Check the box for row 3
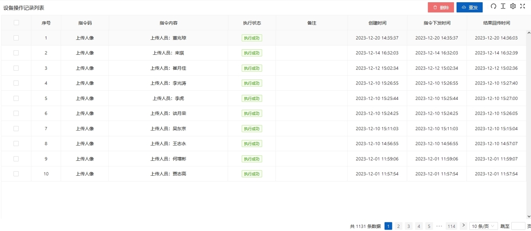 [x=16, y=68]
